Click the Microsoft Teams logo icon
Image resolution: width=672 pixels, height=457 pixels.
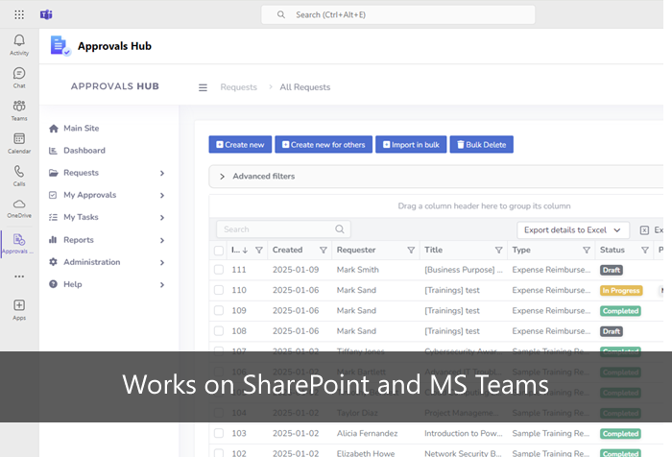tap(46, 15)
